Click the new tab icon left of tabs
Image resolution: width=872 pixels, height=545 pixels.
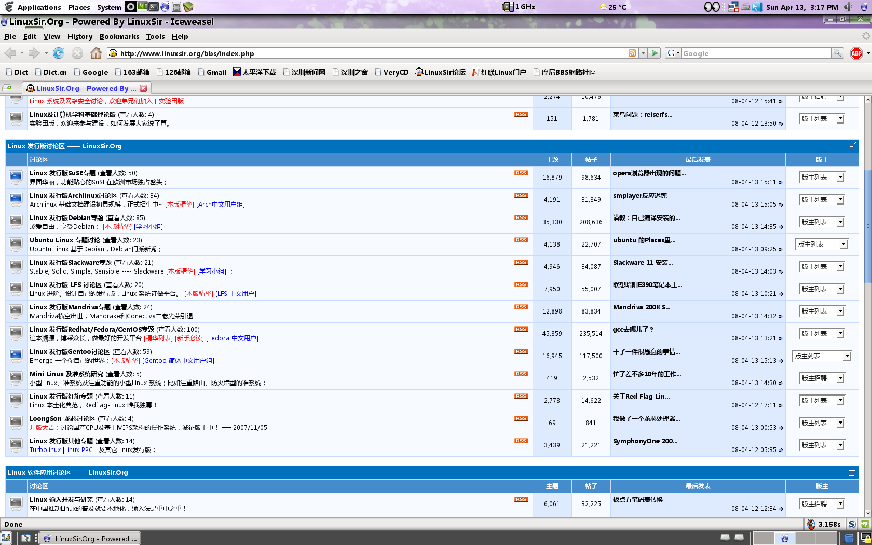[7, 88]
